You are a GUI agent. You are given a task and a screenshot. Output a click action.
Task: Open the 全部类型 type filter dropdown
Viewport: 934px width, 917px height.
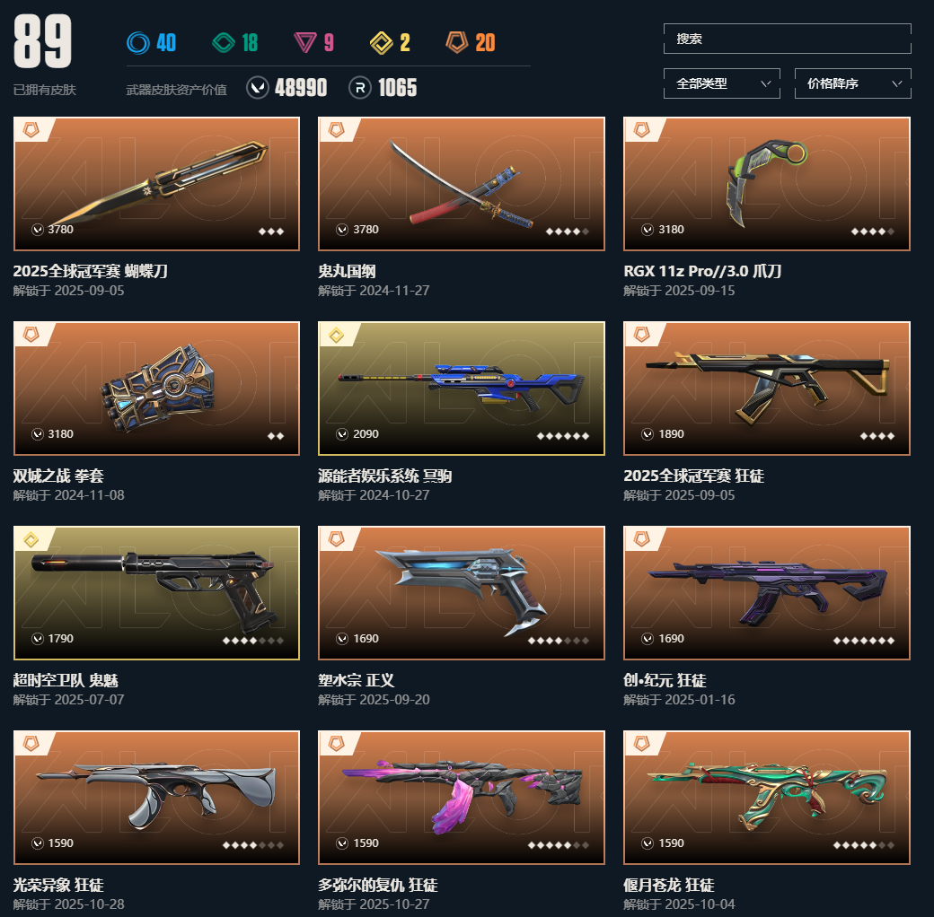[x=721, y=84]
